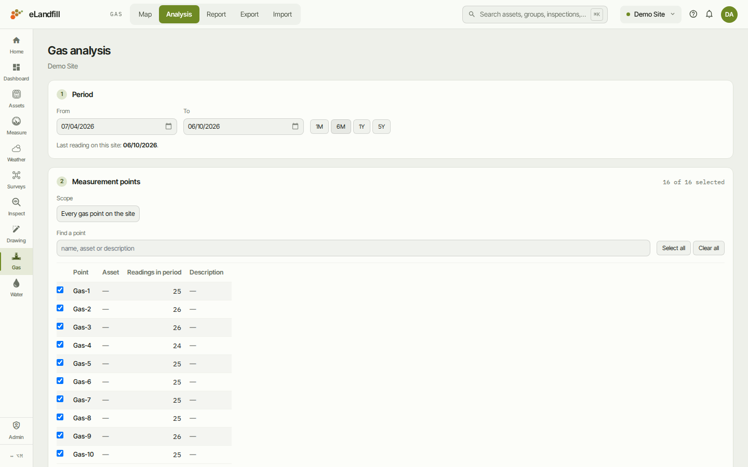748x467 pixels.
Task: Open the help question mark icon
Action: 693,14
